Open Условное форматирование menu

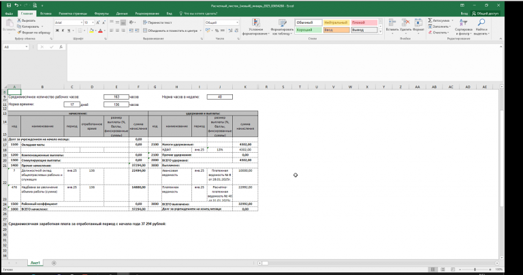coord(256,27)
